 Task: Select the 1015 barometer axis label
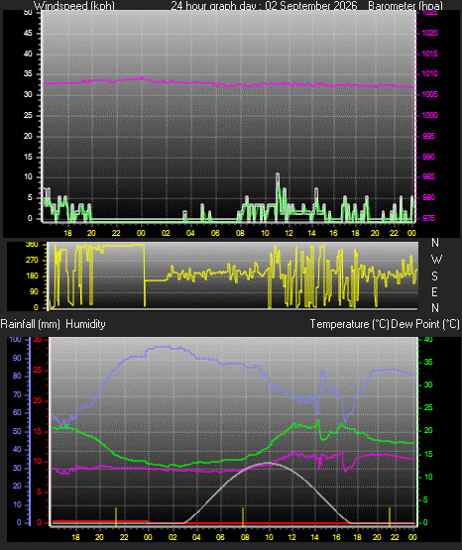(x=429, y=54)
